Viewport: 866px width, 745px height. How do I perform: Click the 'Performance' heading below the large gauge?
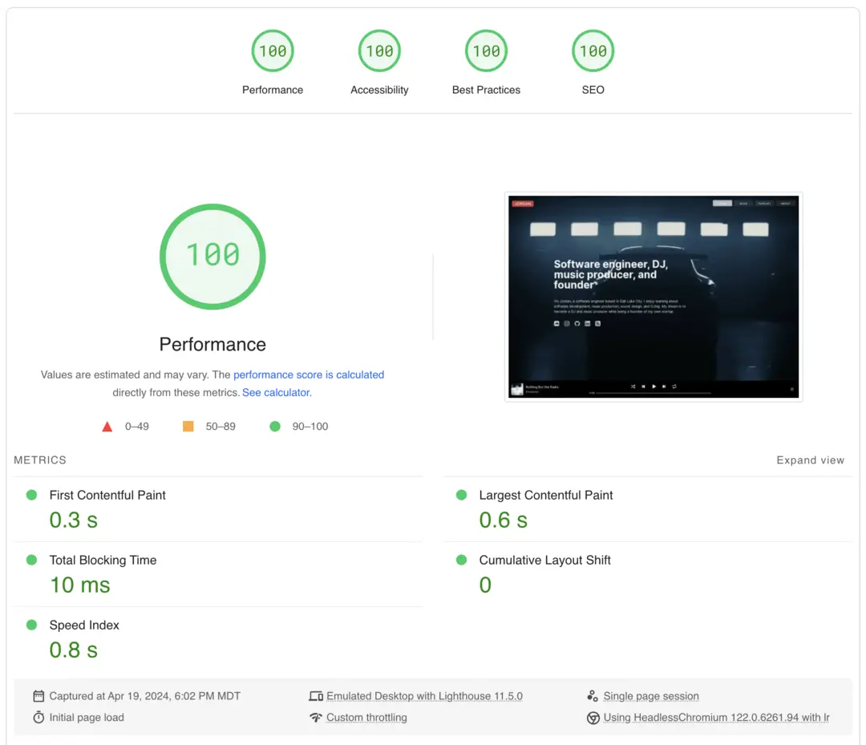coord(212,344)
